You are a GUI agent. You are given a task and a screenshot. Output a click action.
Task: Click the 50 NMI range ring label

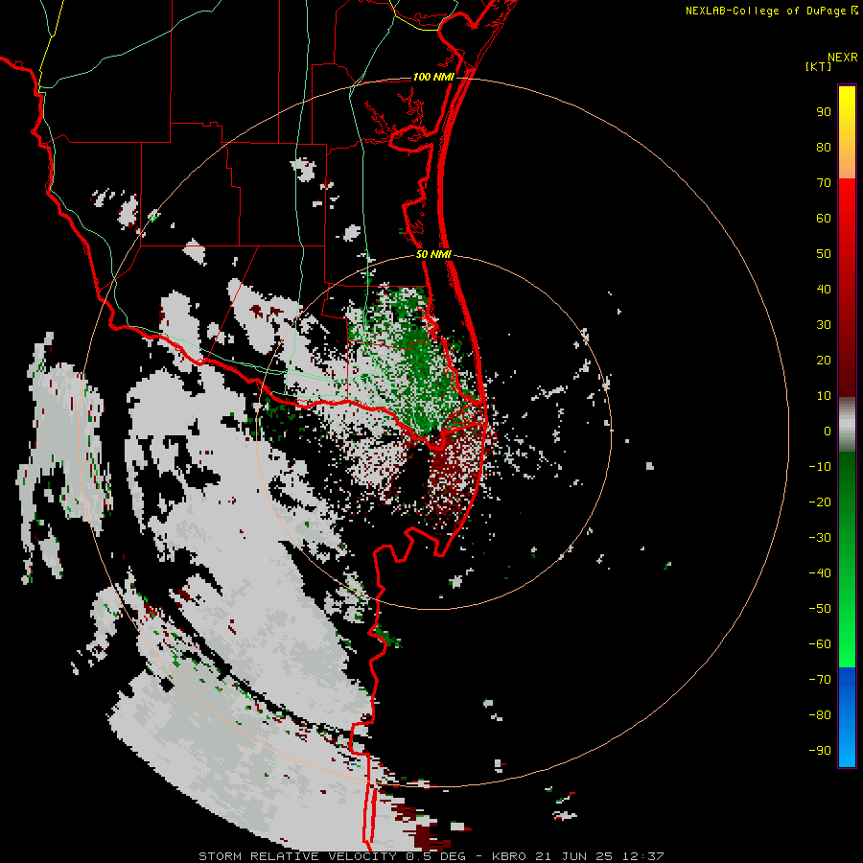pyautogui.click(x=433, y=254)
